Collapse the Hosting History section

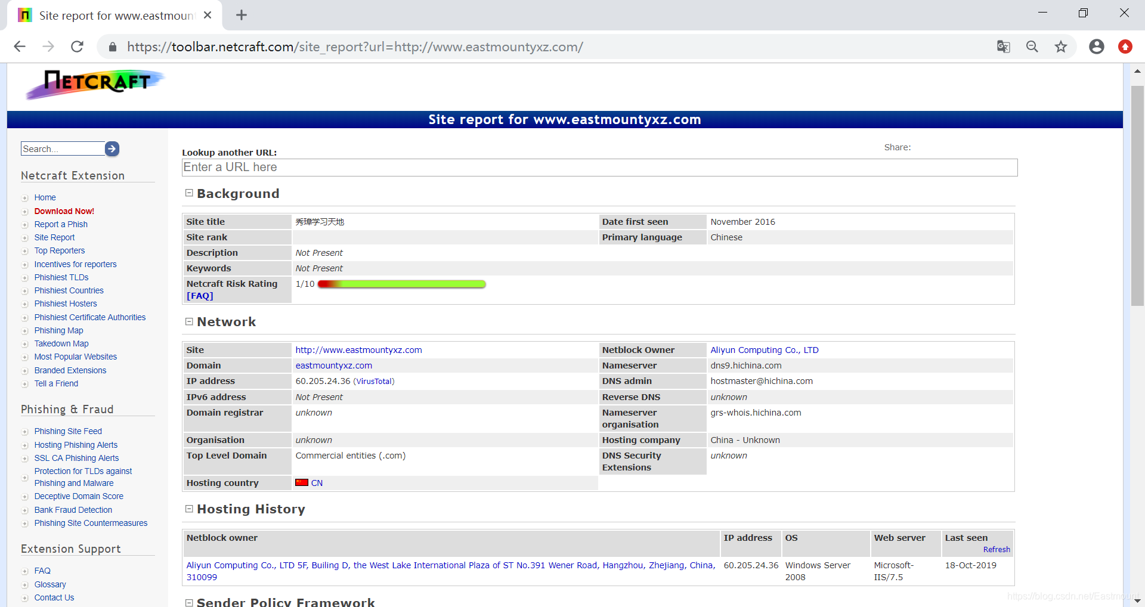tap(189, 509)
